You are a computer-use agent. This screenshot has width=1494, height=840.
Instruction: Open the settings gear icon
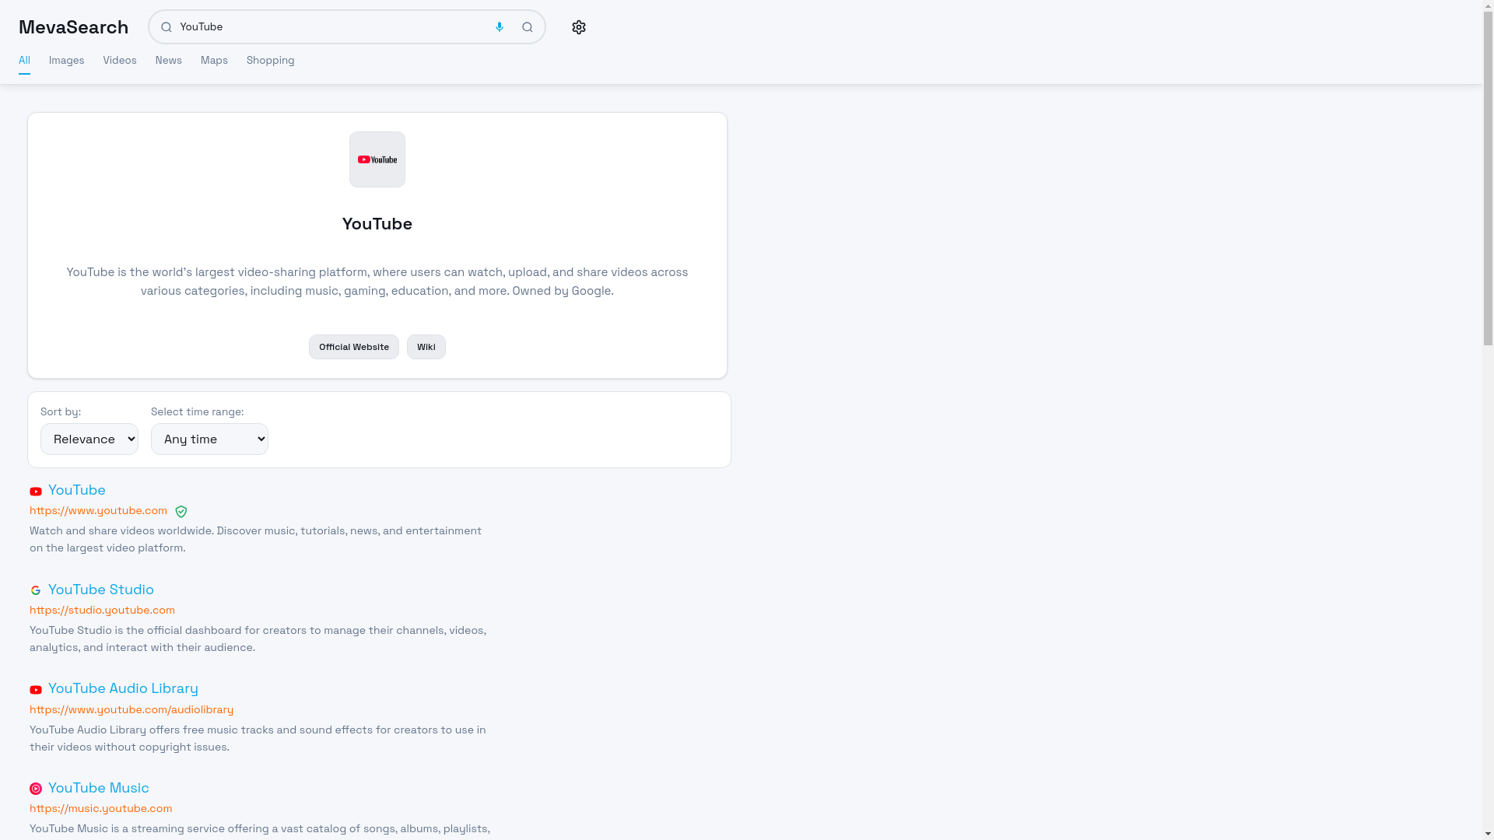click(579, 27)
